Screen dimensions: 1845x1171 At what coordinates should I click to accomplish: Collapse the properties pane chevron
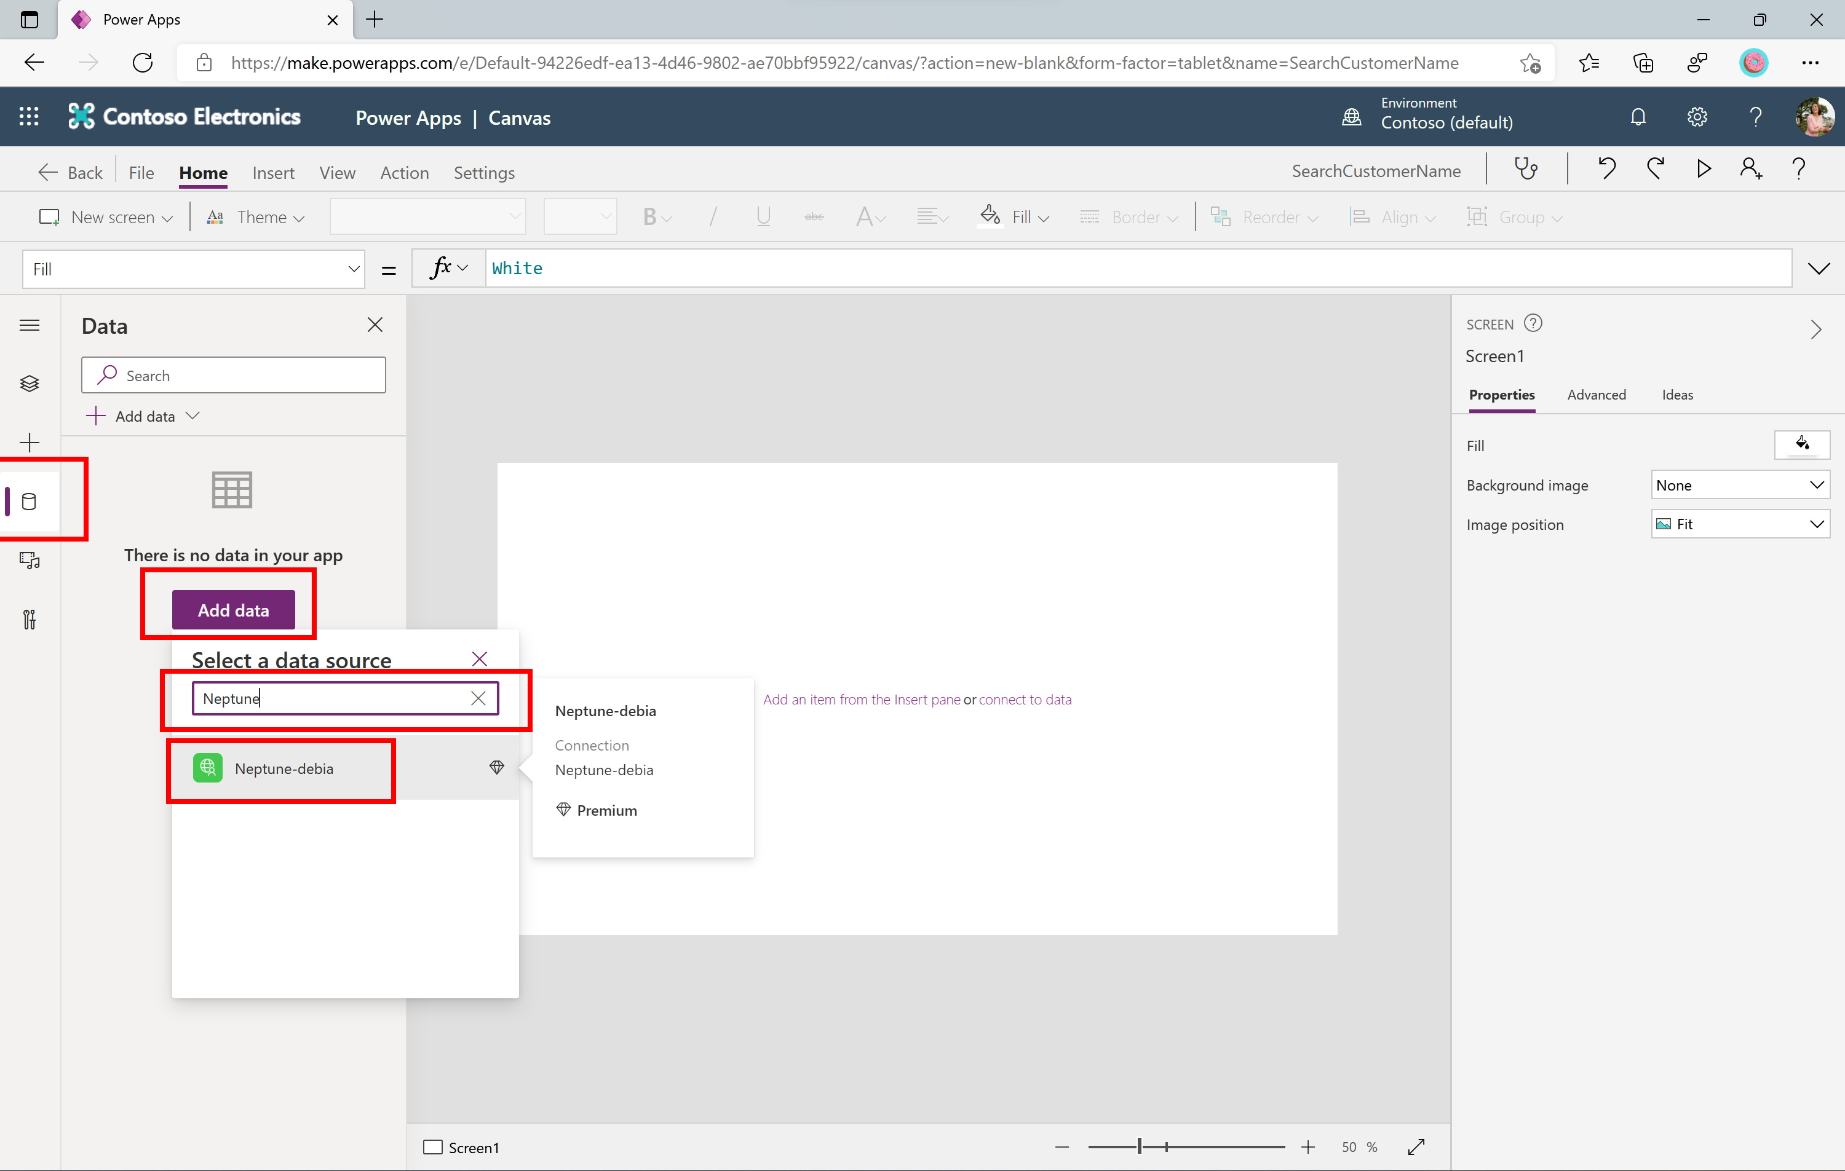1816,329
